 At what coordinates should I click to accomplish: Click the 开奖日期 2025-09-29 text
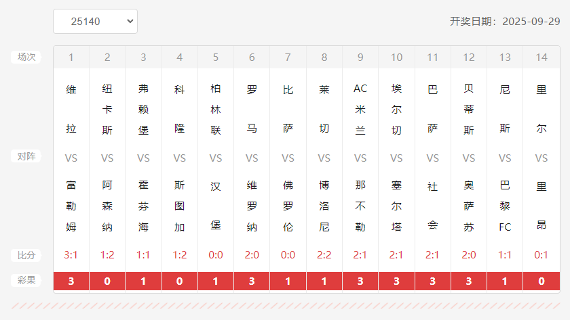coord(504,21)
